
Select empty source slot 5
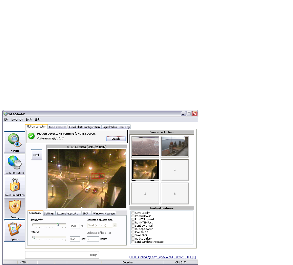click(145, 194)
